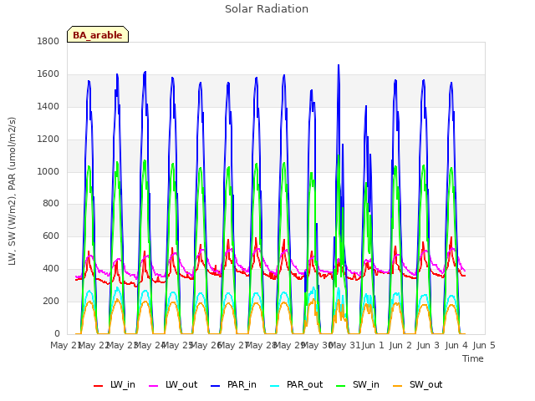Viewport: 535px width, 401px height.
Task: Click the y-axis title LW, SW, PAR
Action: pos(12,191)
